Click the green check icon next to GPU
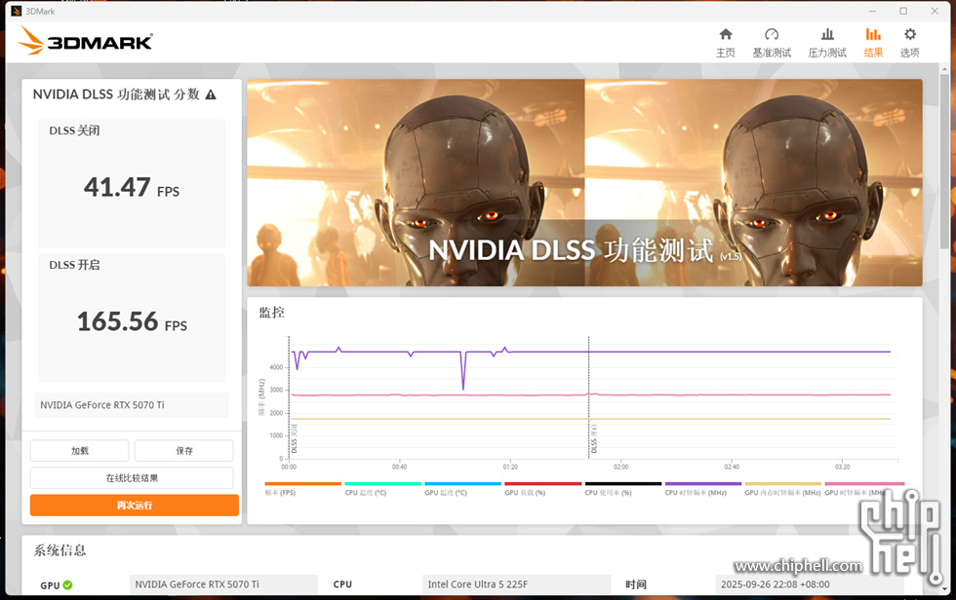The height and width of the screenshot is (600, 956). 67,584
